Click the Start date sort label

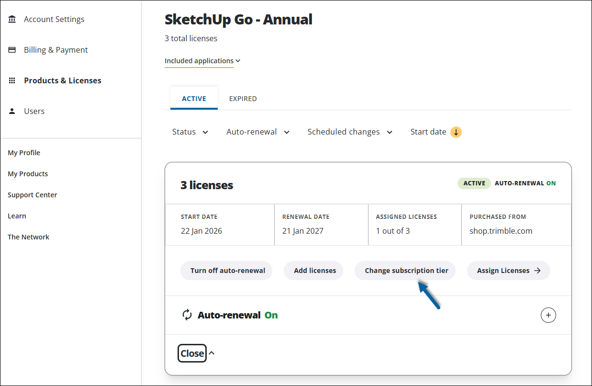pos(428,132)
